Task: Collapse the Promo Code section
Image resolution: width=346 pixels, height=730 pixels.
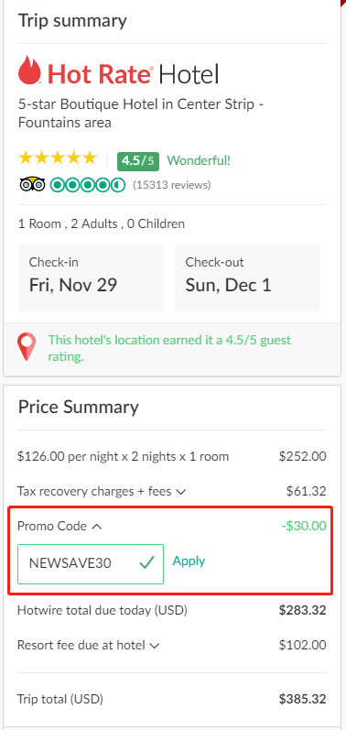Action: point(59,526)
